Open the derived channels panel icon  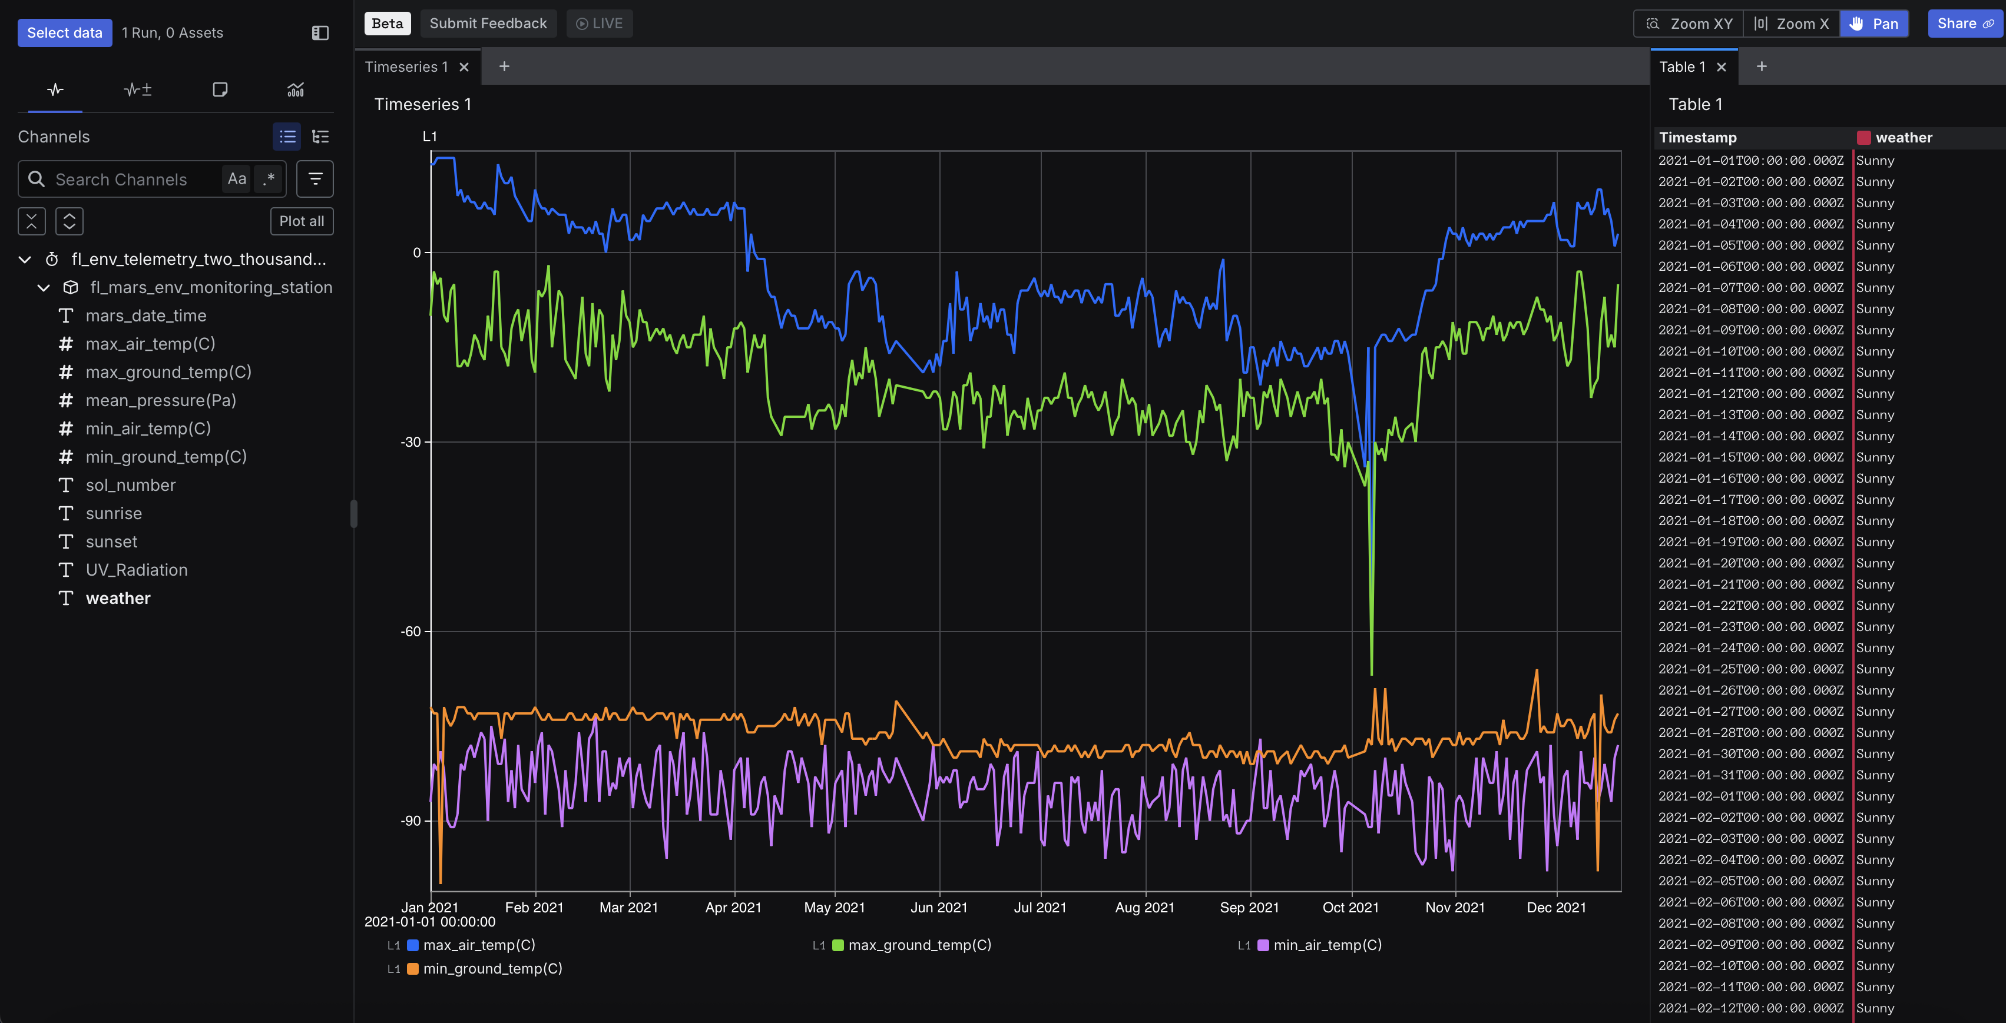tap(138, 89)
